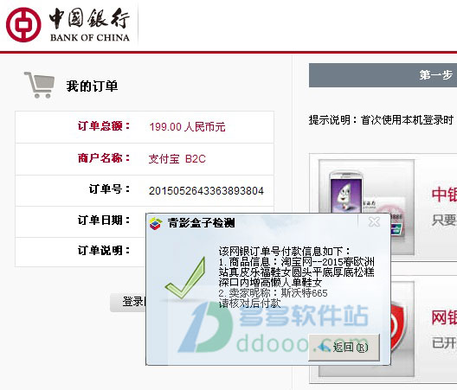This screenshot has width=457, height=390.
Task: Click the order number 201505264336389380​4
Action: pos(206,191)
